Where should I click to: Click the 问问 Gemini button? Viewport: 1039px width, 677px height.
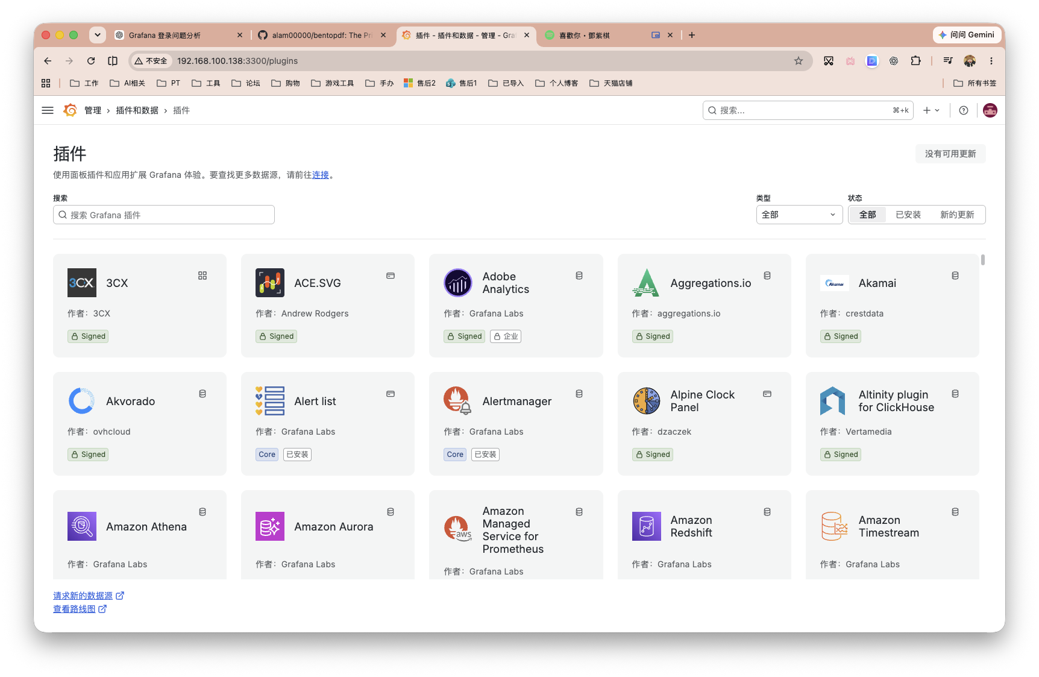tap(967, 35)
